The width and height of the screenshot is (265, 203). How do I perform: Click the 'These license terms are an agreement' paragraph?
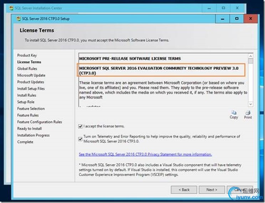click(x=163, y=90)
